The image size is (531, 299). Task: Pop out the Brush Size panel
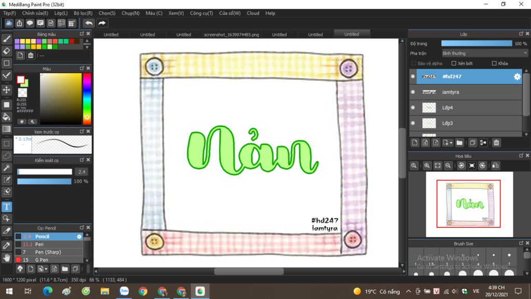pos(521,243)
